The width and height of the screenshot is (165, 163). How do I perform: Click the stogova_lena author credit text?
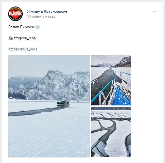coord(25,38)
